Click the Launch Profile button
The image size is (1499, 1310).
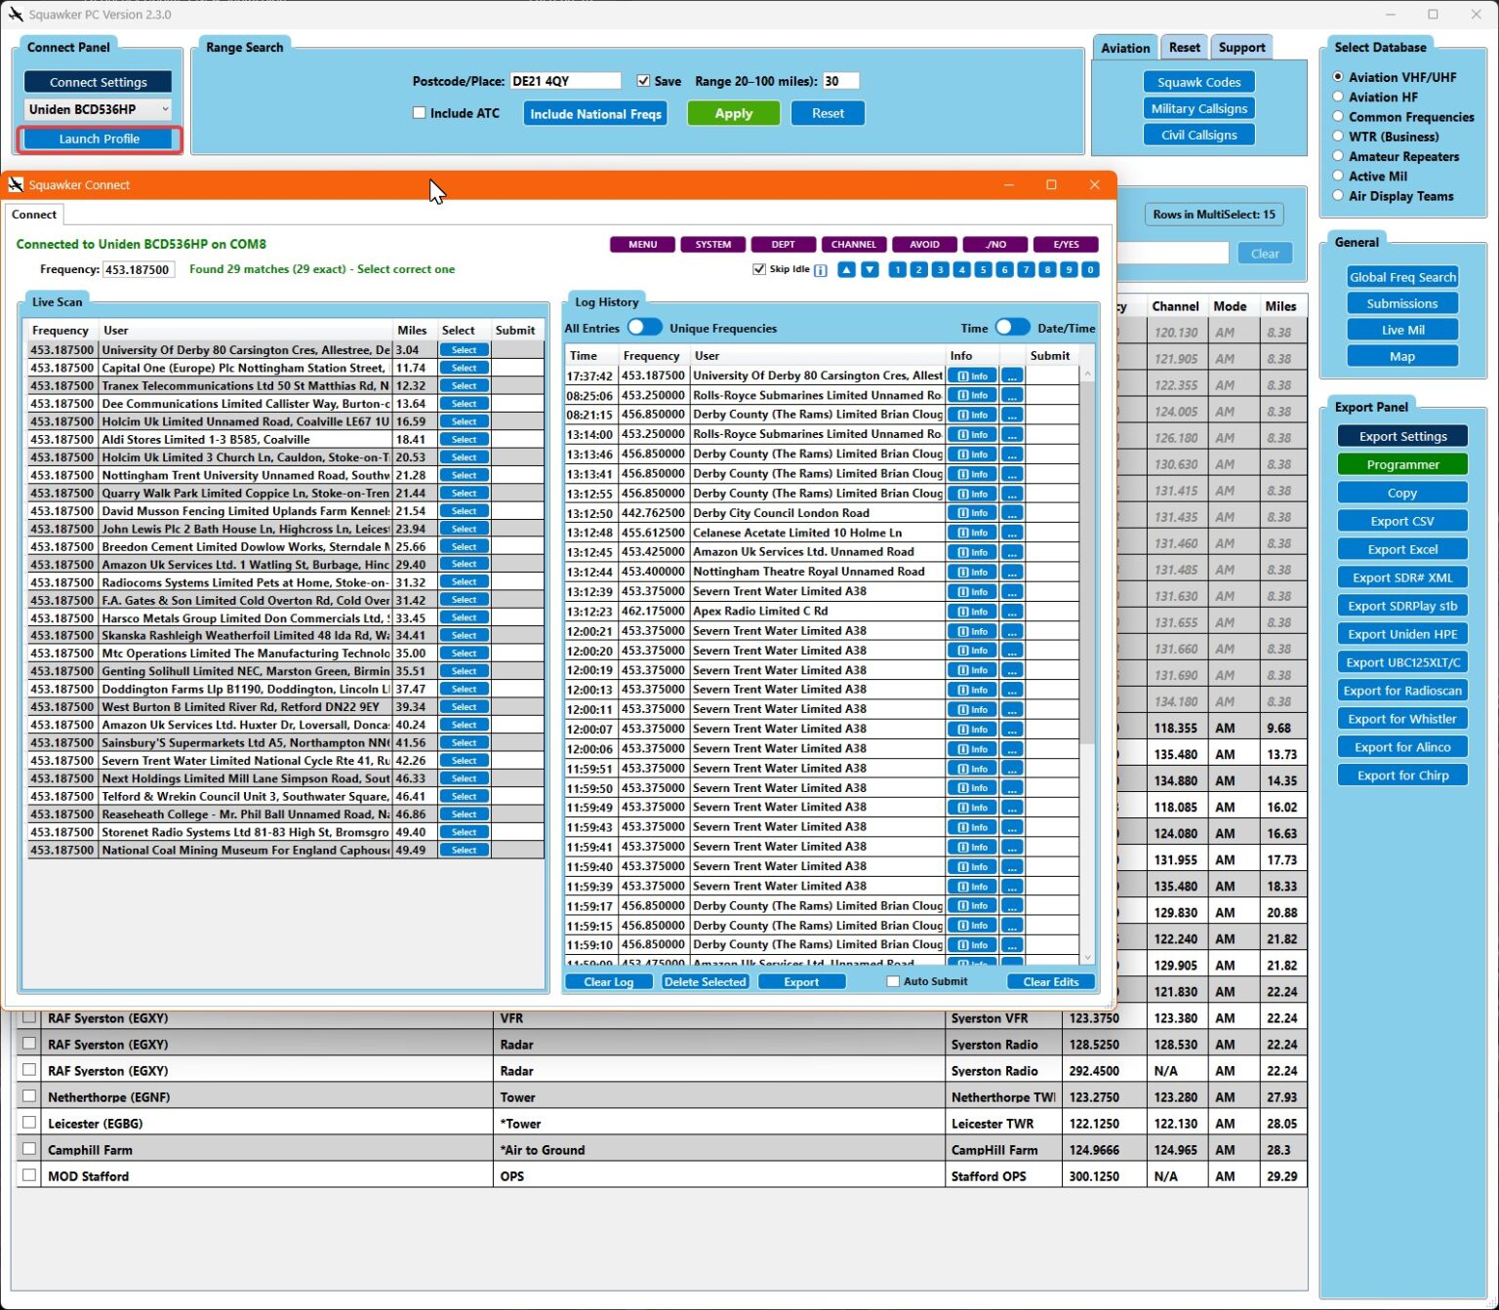[99, 139]
